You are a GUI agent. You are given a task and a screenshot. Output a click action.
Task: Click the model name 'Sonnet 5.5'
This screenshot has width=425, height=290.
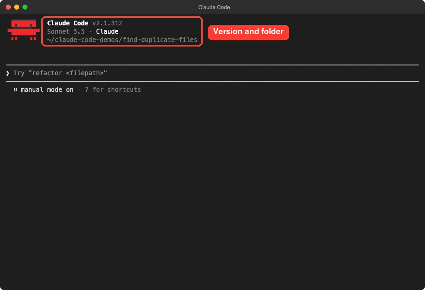click(x=66, y=32)
